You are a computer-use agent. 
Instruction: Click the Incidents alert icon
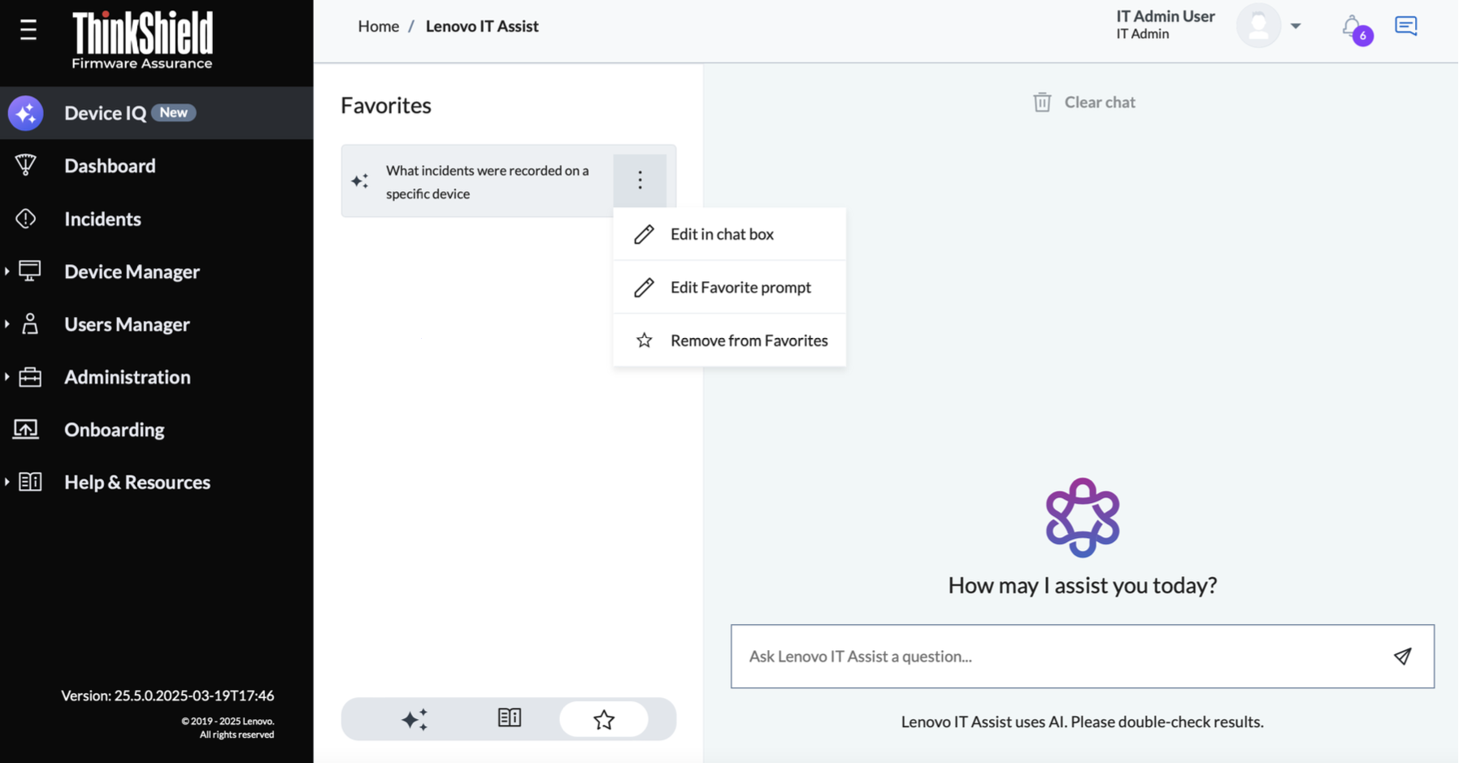pyautogui.click(x=26, y=218)
